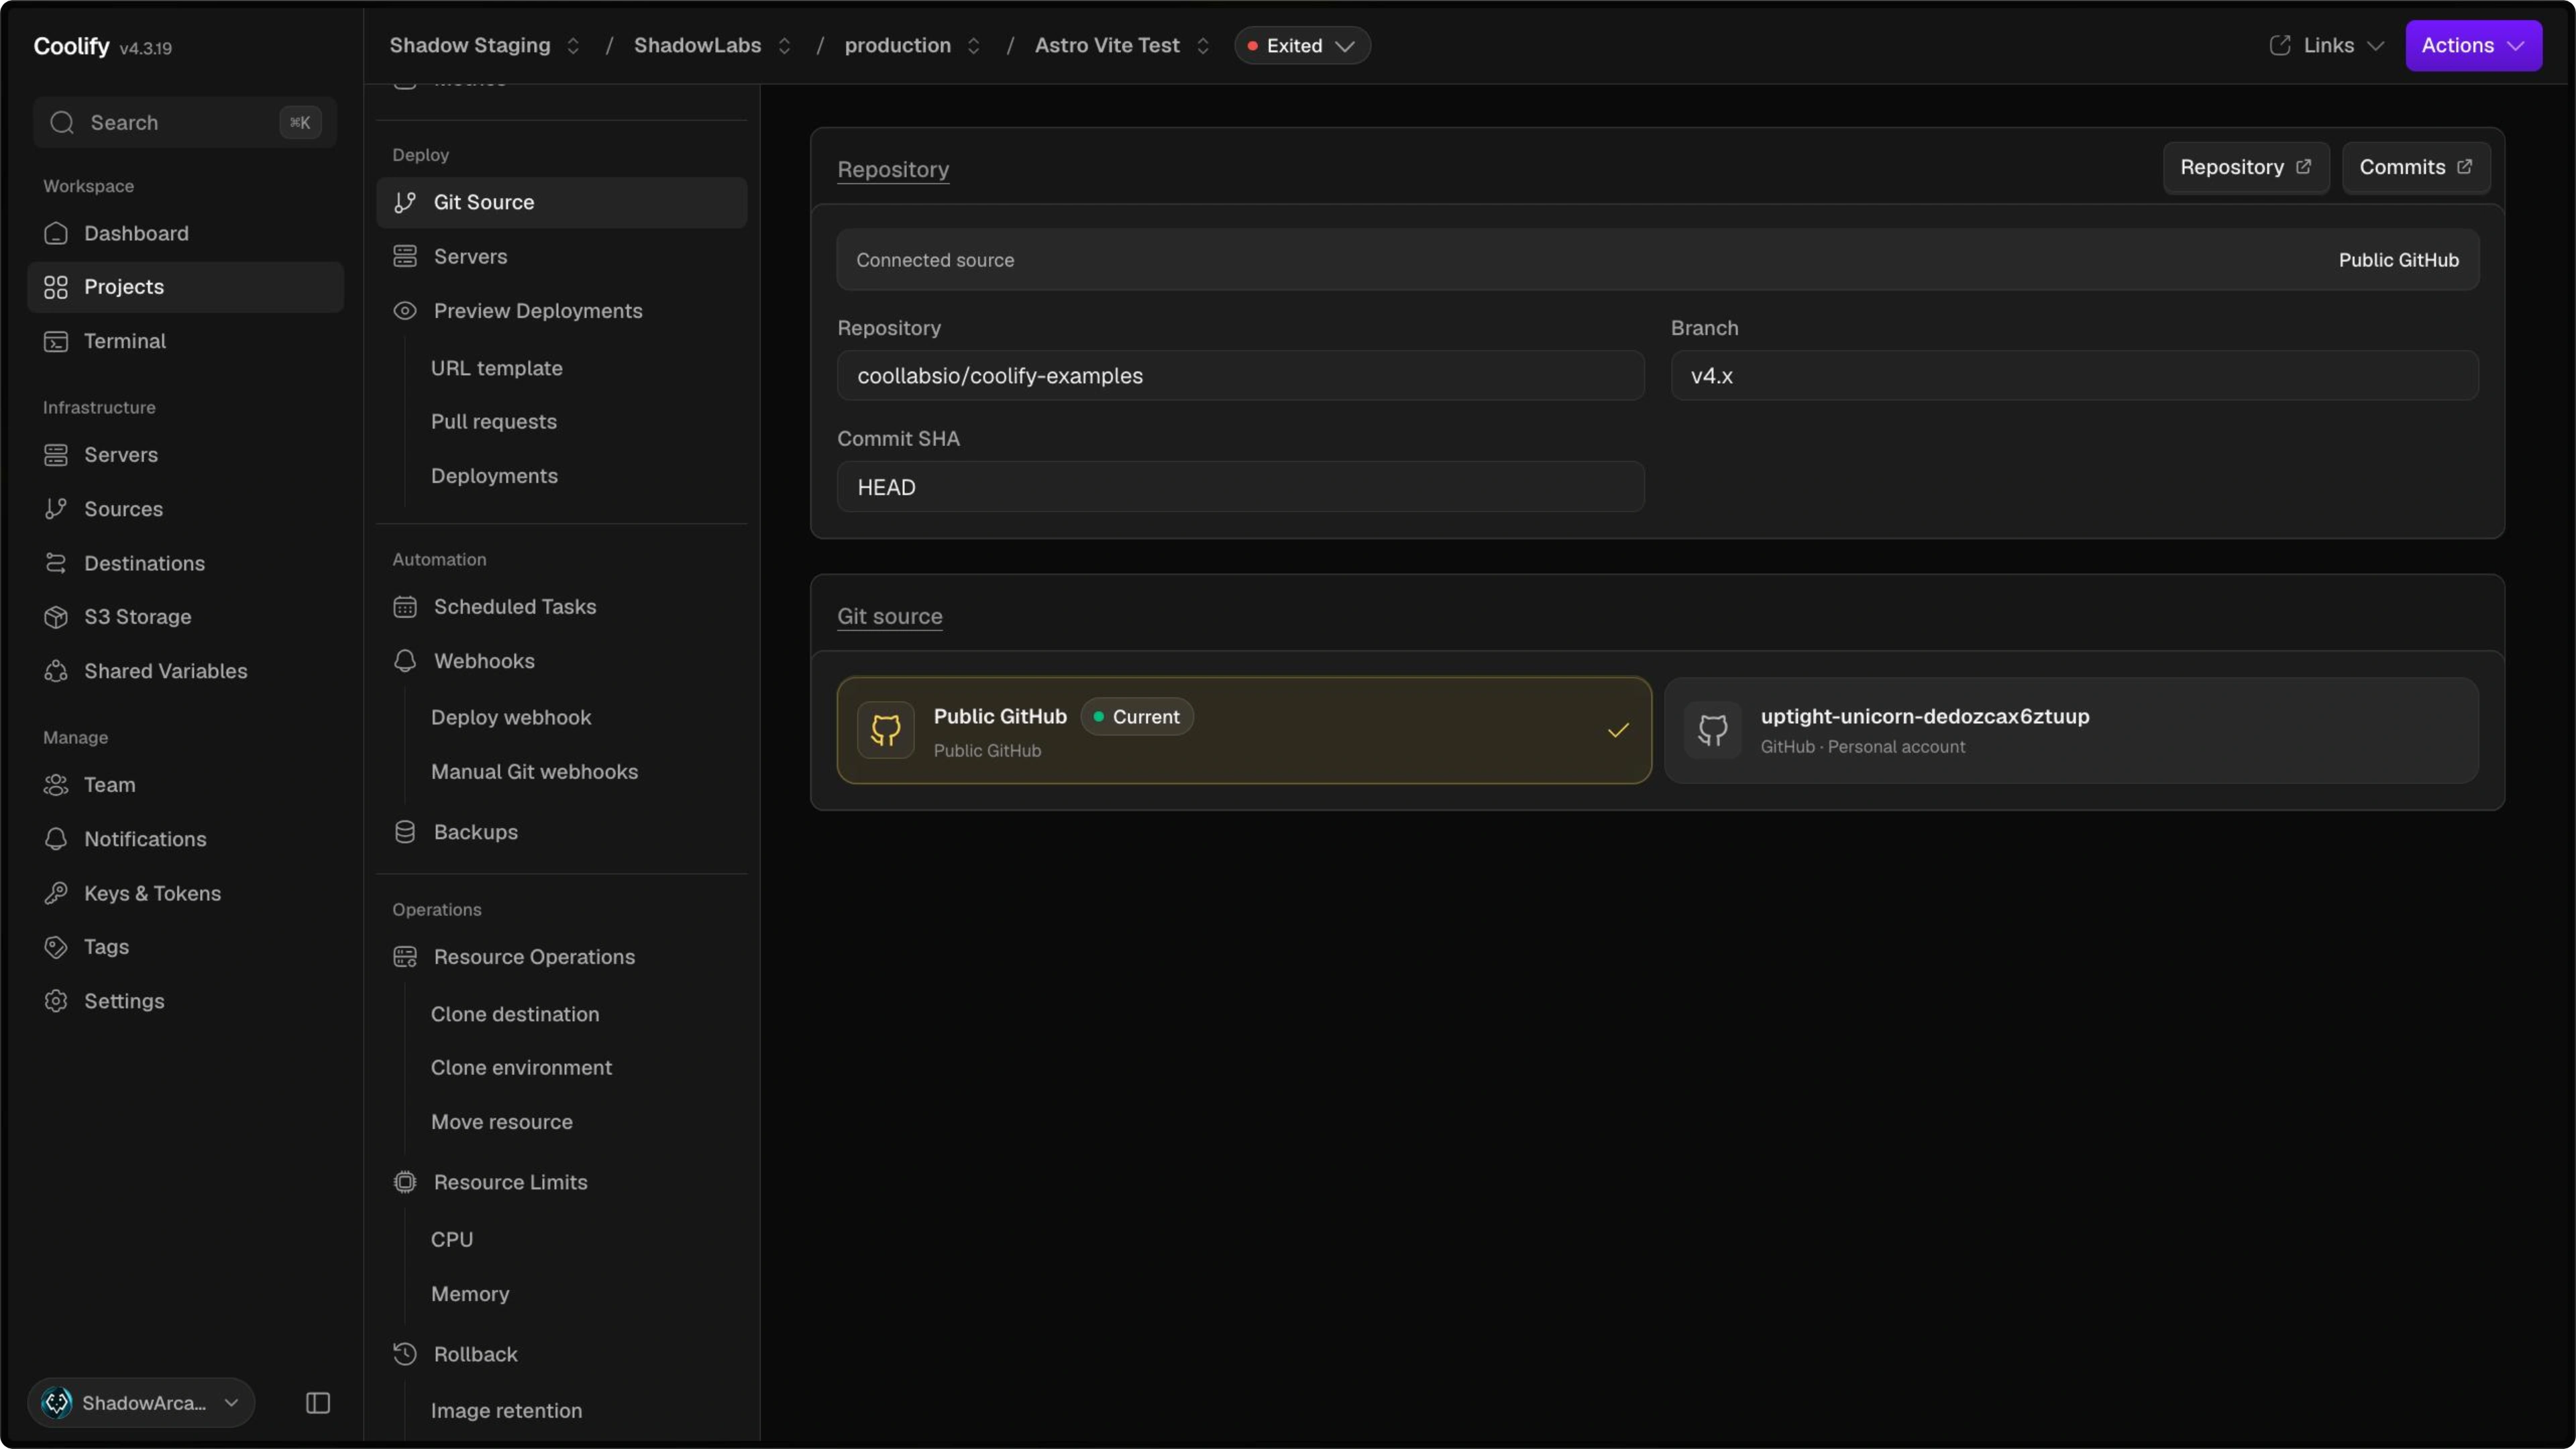Screen dimensions: 2576x1449
Task: Open the Deploy webhook sub-item
Action: (511, 717)
